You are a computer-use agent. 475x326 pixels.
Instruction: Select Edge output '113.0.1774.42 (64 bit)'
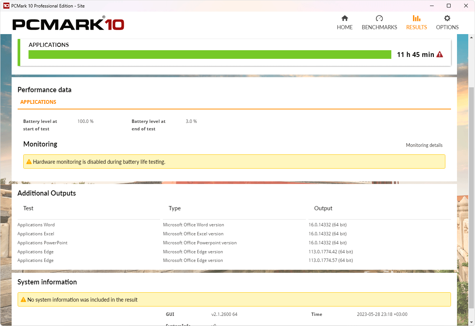331,252
